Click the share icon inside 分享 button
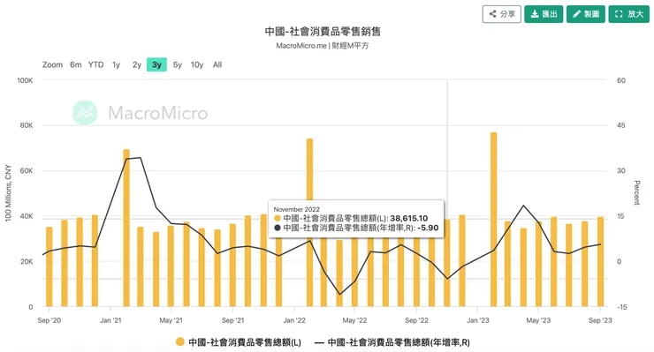This screenshot has width=654, height=352. pyautogui.click(x=492, y=14)
